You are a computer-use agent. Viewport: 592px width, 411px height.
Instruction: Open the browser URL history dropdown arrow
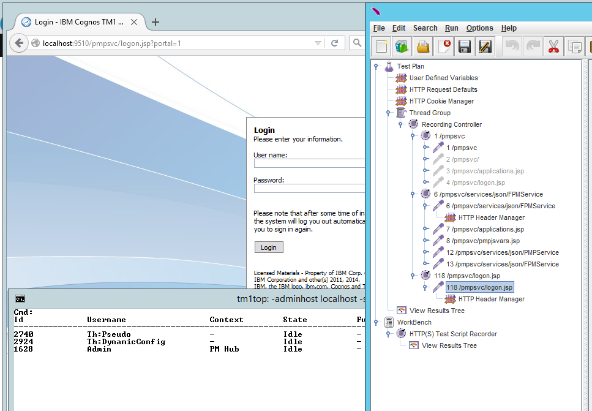318,43
